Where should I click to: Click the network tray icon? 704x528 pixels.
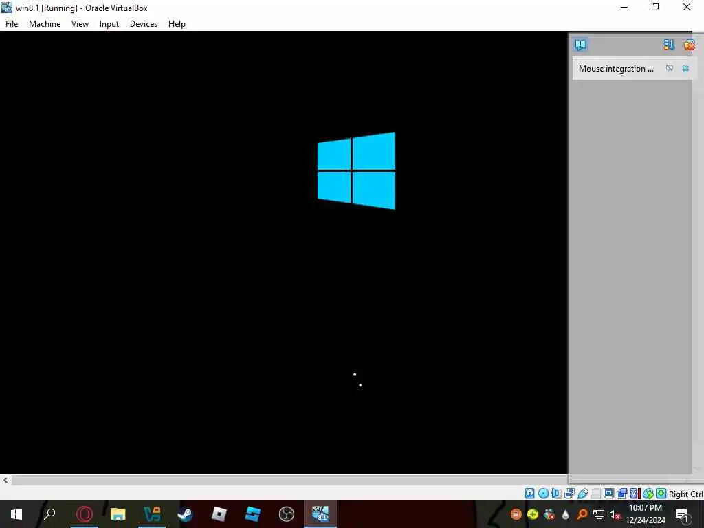599,514
